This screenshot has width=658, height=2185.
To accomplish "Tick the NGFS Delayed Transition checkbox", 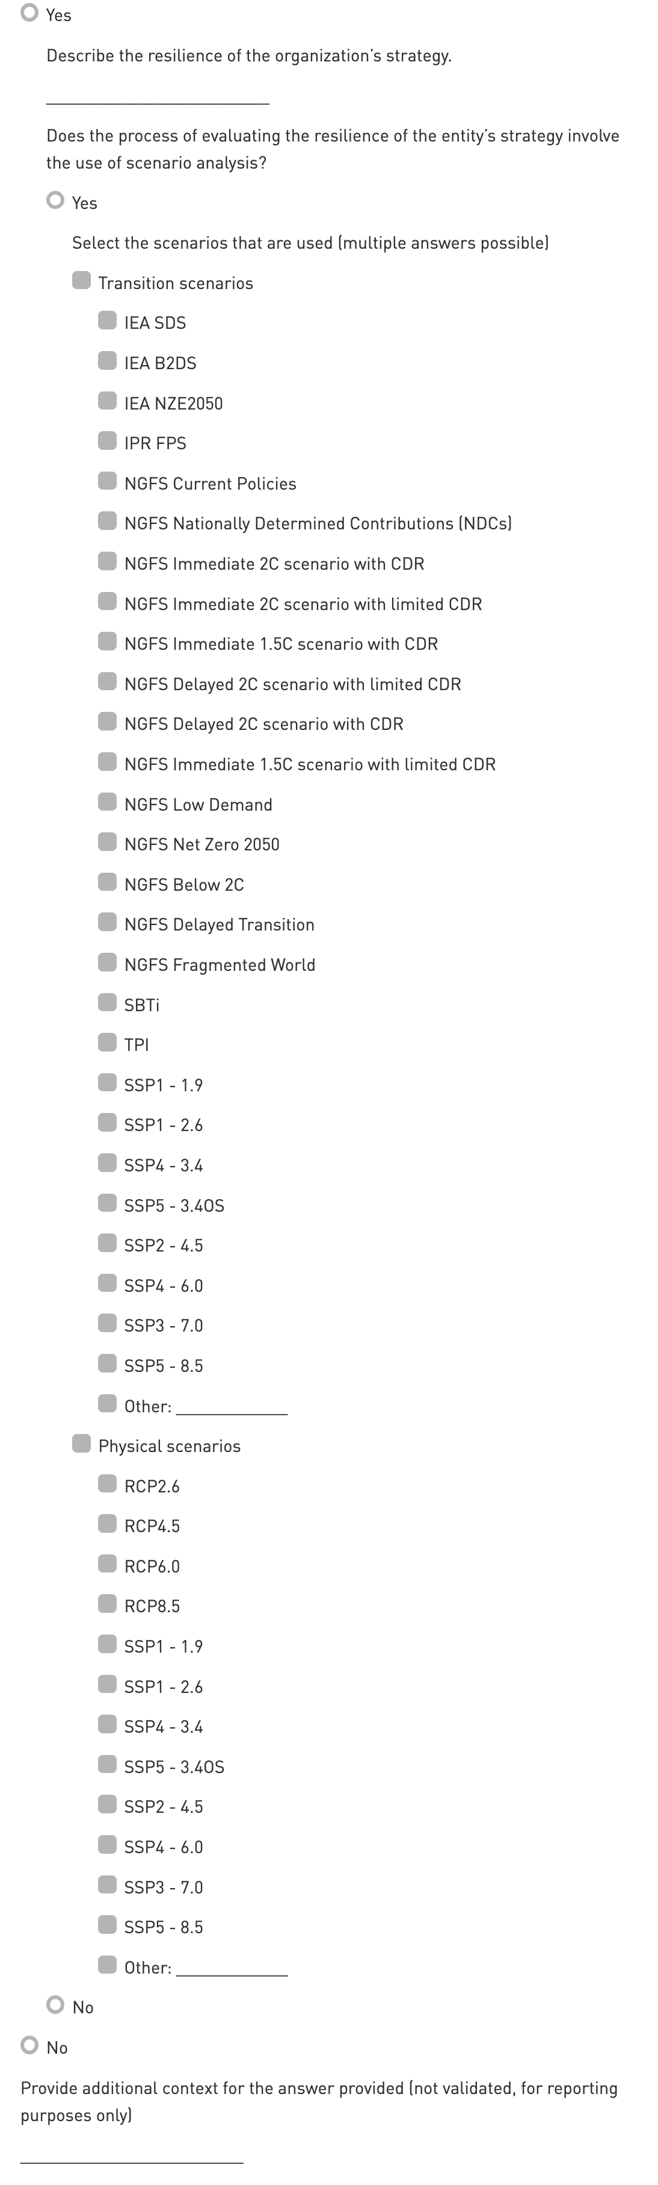I will click(x=106, y=923).
